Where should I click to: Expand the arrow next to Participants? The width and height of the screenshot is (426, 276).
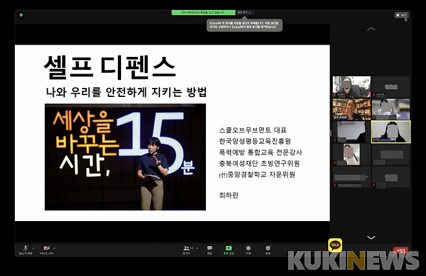(x=197, y=248)
